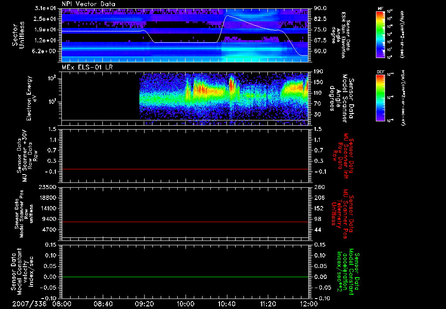Click the 'MU Scanner +30V Raw Data' axis title
Image resolution: width=446 pixels, height=309 pixels.
(27, 156)
